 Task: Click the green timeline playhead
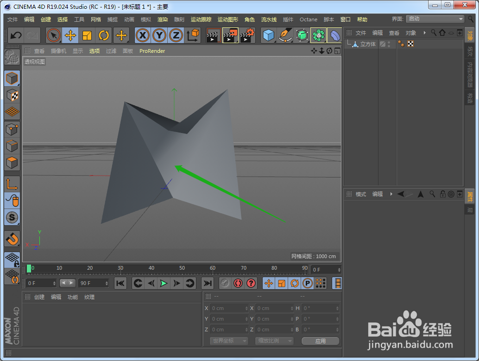(x=29, y=269)
